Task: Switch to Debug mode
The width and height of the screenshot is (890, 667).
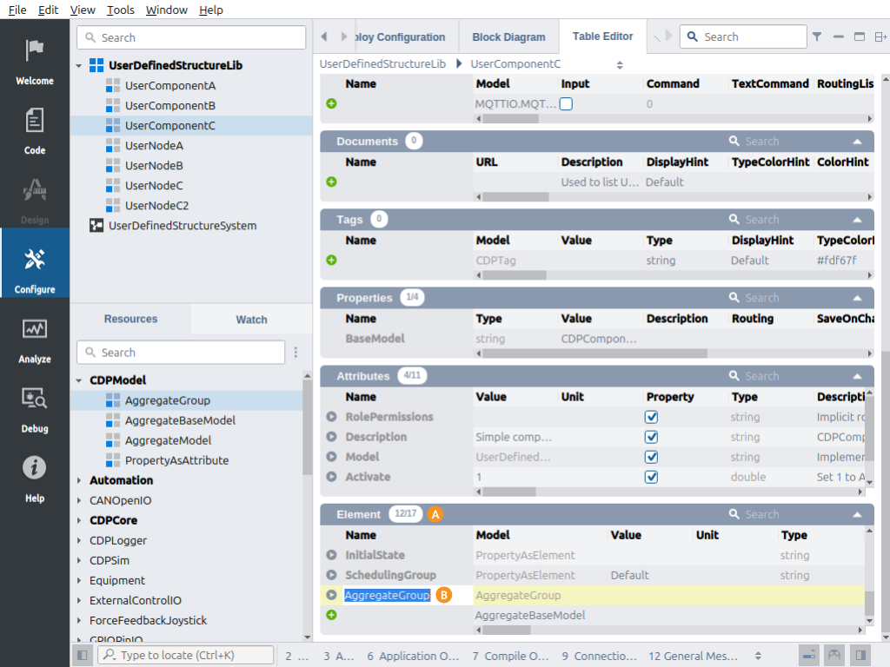Action: pos(35,410)
